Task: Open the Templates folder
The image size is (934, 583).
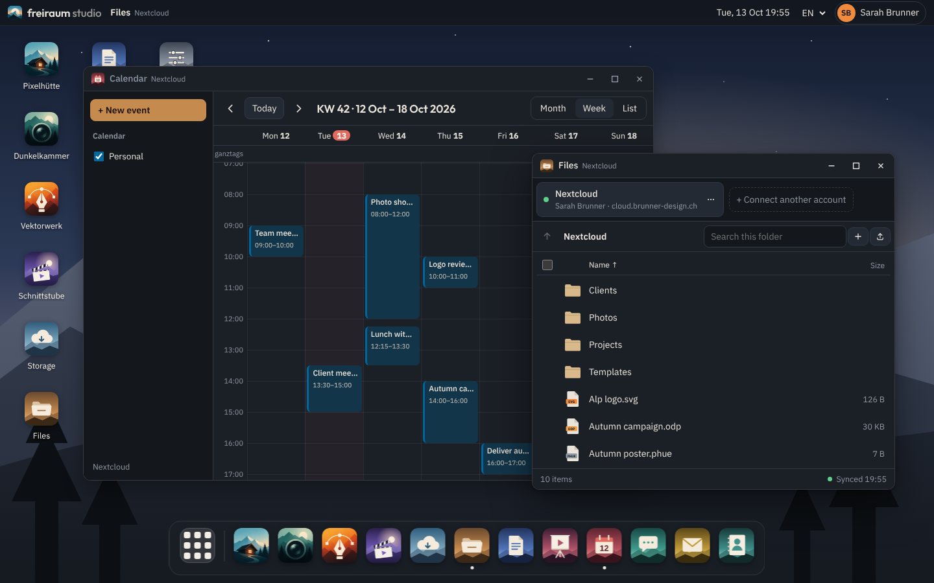Action: [x=713, y=372]
